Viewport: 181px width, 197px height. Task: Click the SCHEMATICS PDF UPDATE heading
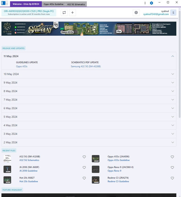coord(85,62)
